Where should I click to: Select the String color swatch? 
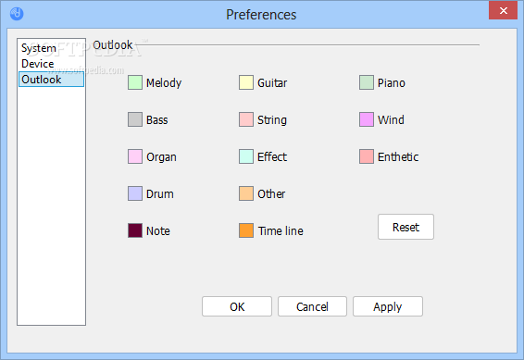click(x=246, y=119)
